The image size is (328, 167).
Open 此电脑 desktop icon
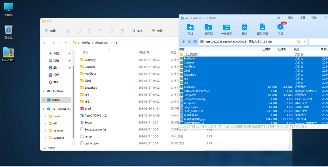[x=9, y=10]
